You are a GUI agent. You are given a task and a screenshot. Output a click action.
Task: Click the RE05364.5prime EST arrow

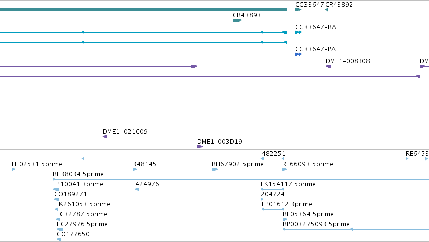point(285,219)
